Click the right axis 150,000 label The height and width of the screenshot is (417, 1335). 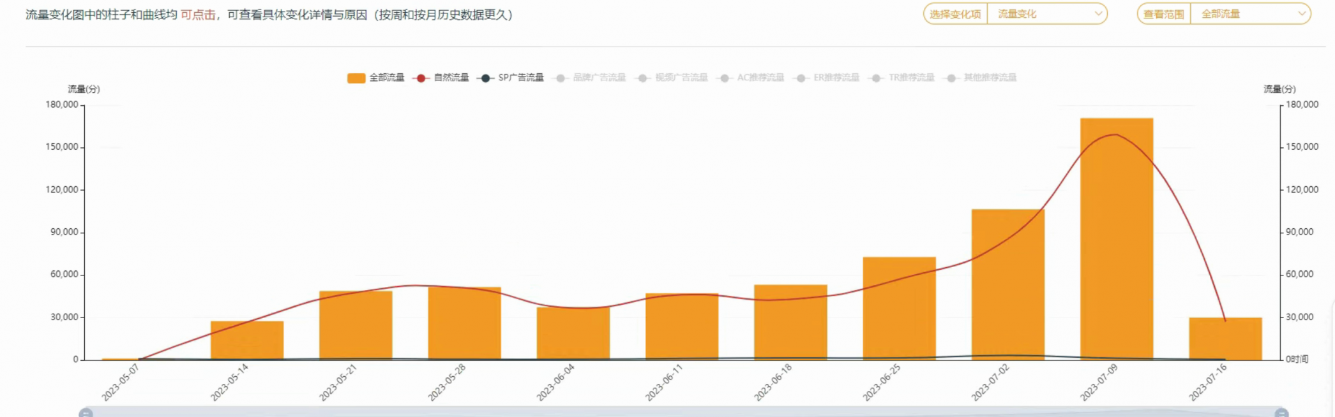point(1302,147)
